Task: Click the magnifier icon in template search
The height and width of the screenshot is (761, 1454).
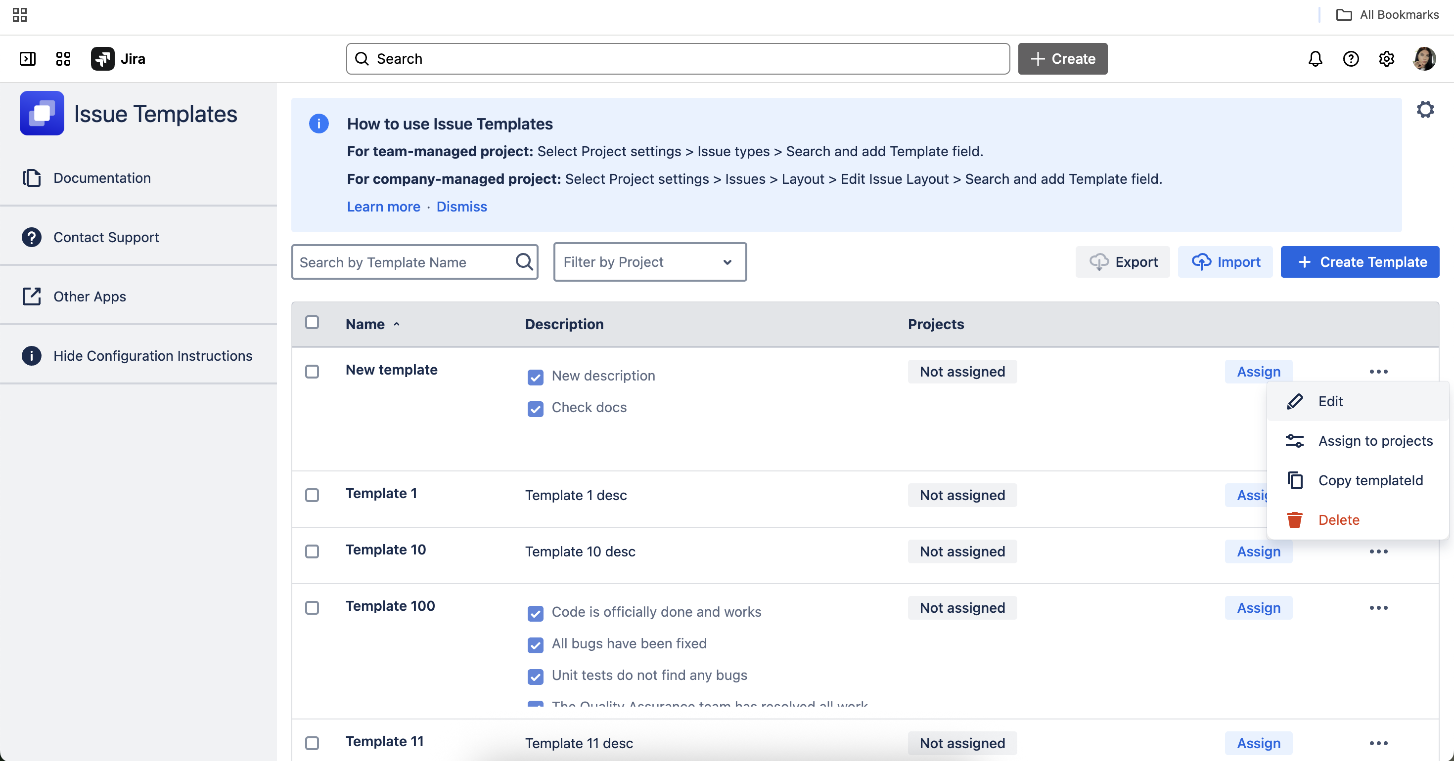Action: point(524,262)
